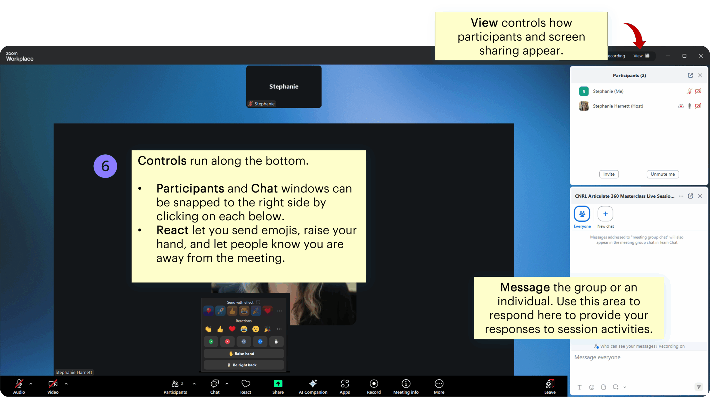The height and width of the screenshot is (397, 710).
Task: Open the emoji picker in chat
Action: pyautogui.click(x=592, y=387)
